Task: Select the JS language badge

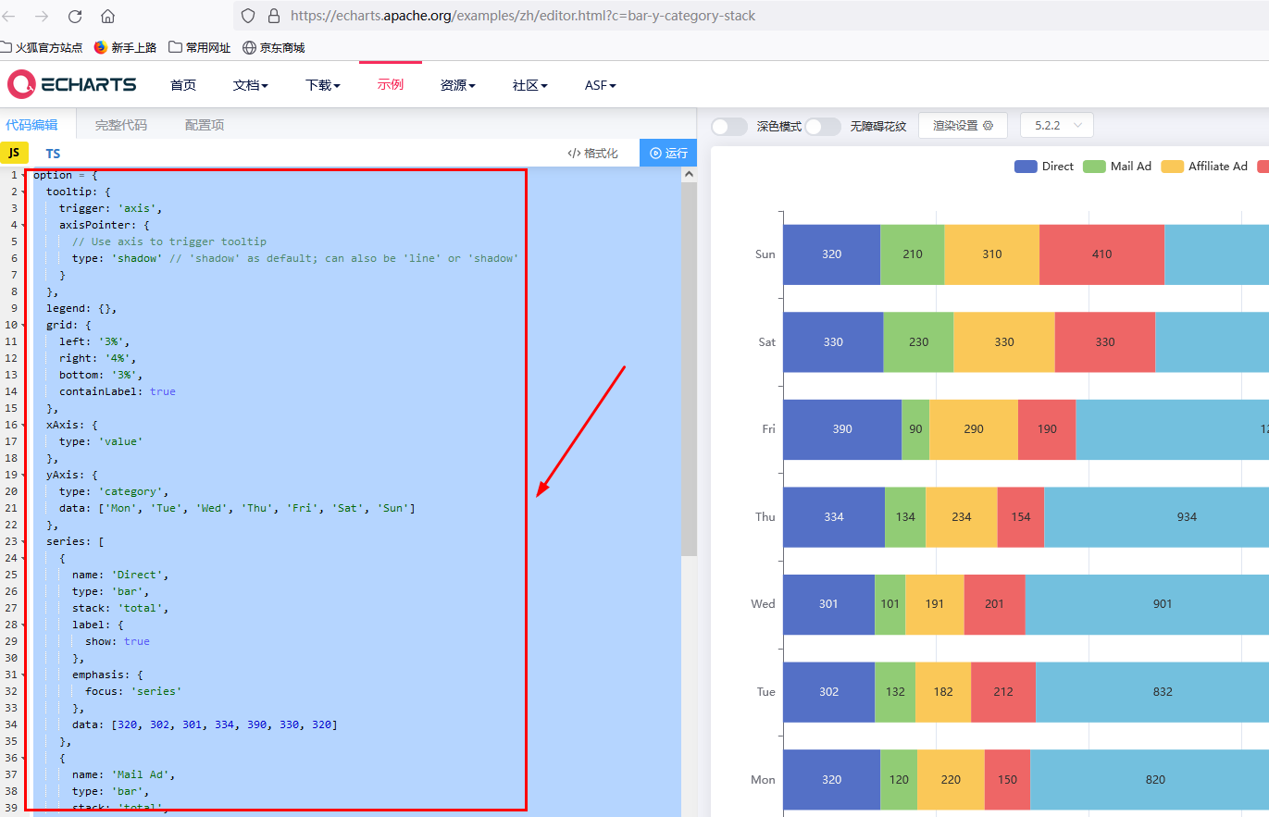Action: (14, 152)
